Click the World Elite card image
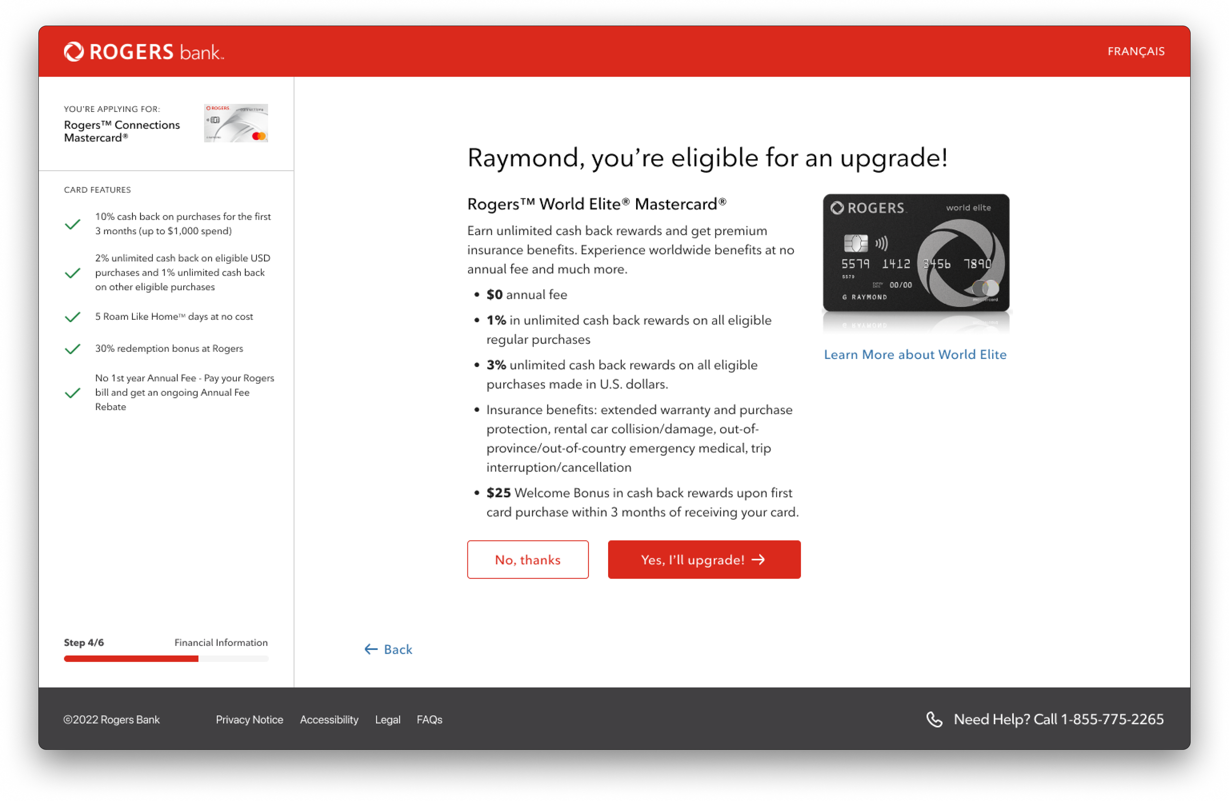Screen dimensions: 1229x801 (x=915, y=253)
